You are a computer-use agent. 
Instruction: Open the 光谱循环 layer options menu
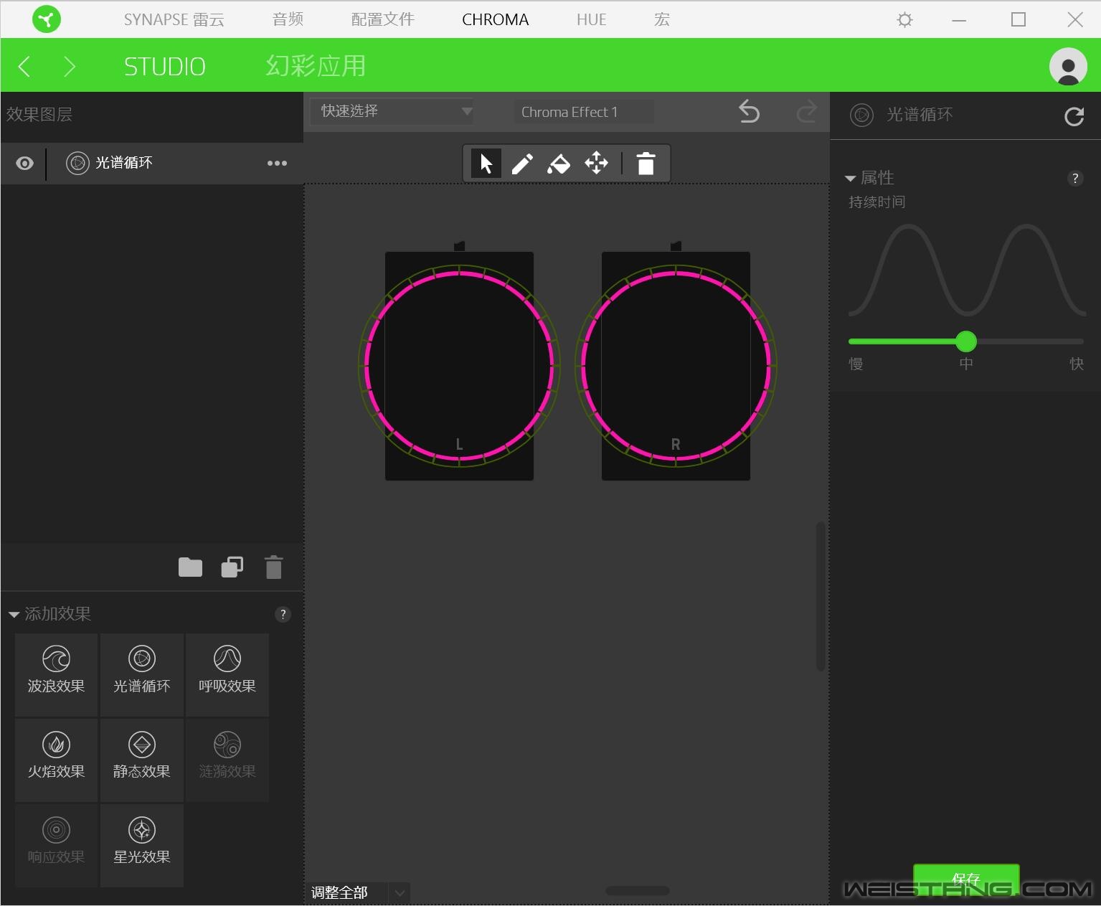[277, 164]
